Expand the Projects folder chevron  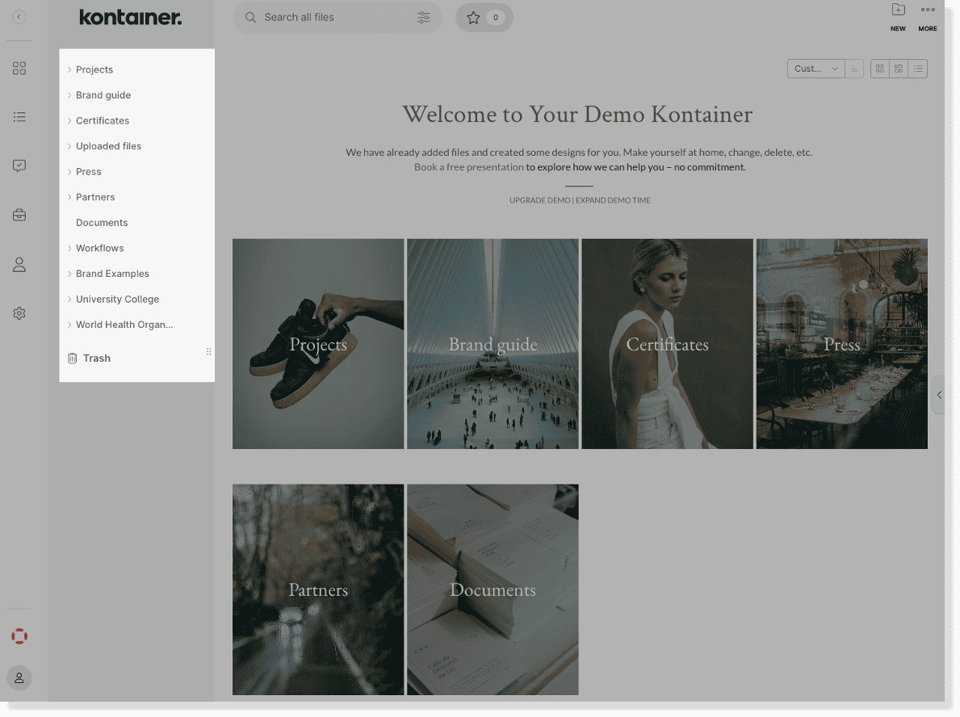point(69,69)
